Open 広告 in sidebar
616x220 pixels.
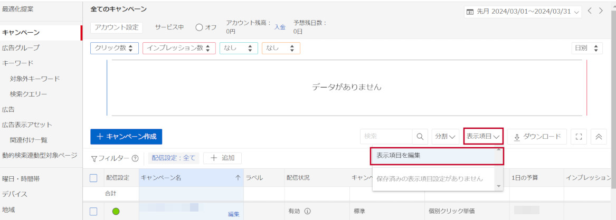(8, 110)
